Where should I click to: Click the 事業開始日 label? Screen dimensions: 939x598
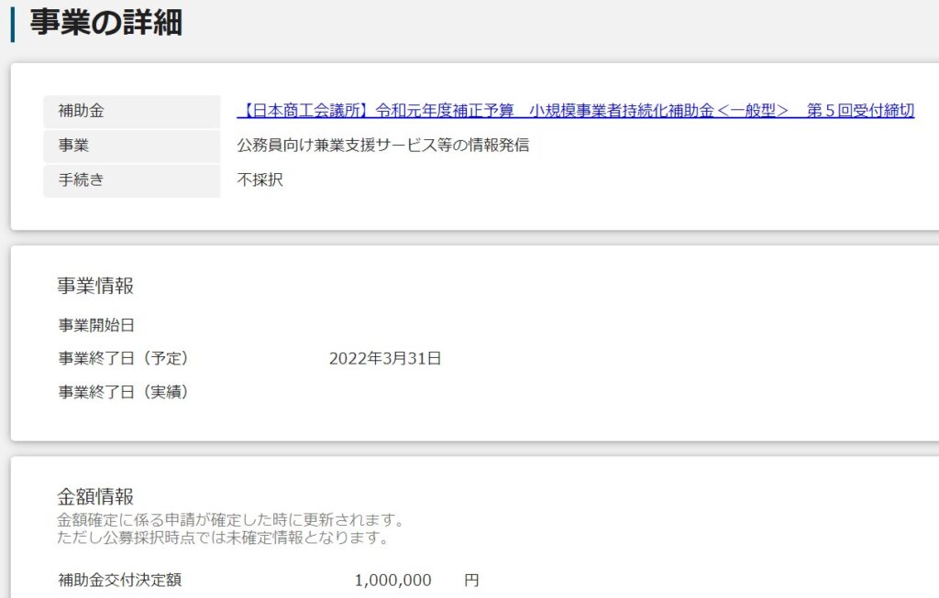(x=95, y=325)
